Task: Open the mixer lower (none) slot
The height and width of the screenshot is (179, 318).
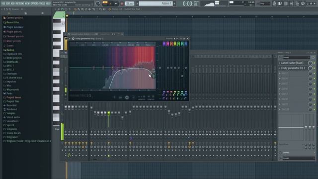Action: (x=297, y=153)
